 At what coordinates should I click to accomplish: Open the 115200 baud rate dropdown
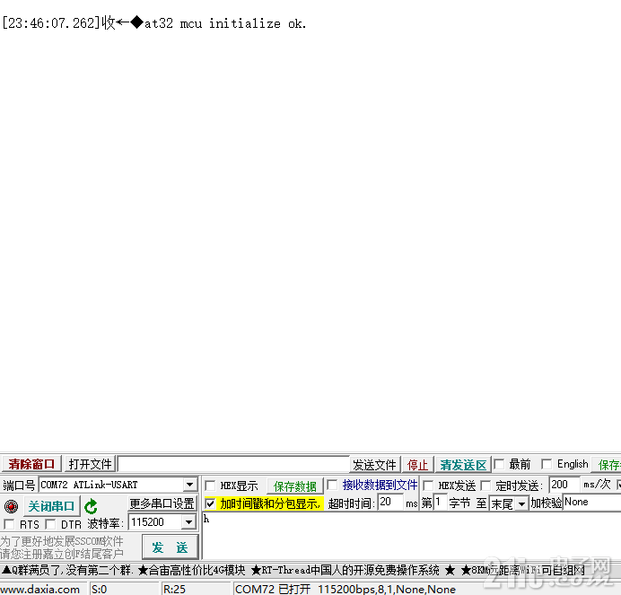[189, 521]
